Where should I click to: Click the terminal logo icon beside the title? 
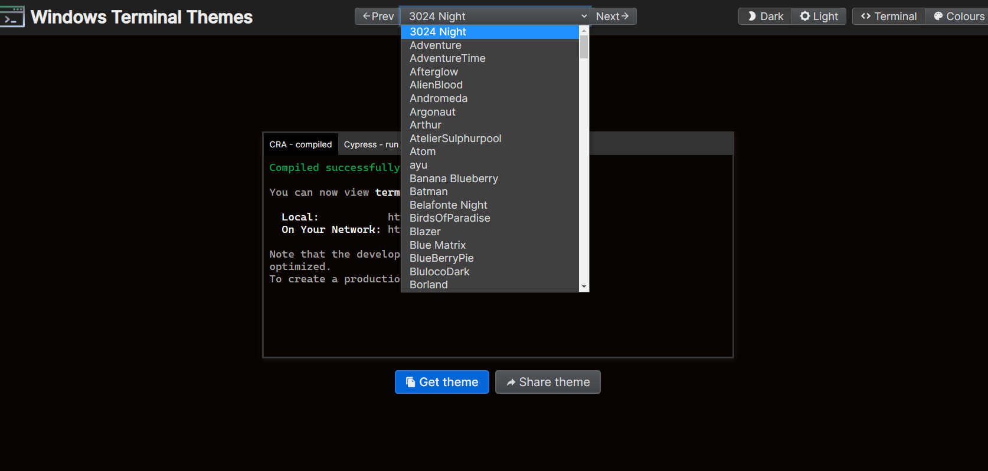pos(12,17)
